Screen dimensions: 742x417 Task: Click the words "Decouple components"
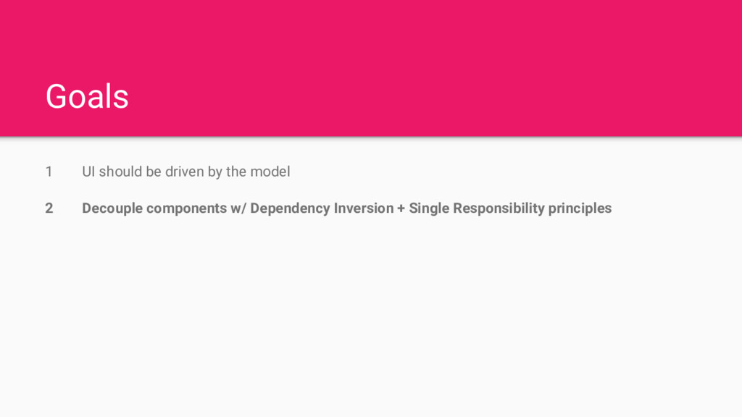point(154,208)
